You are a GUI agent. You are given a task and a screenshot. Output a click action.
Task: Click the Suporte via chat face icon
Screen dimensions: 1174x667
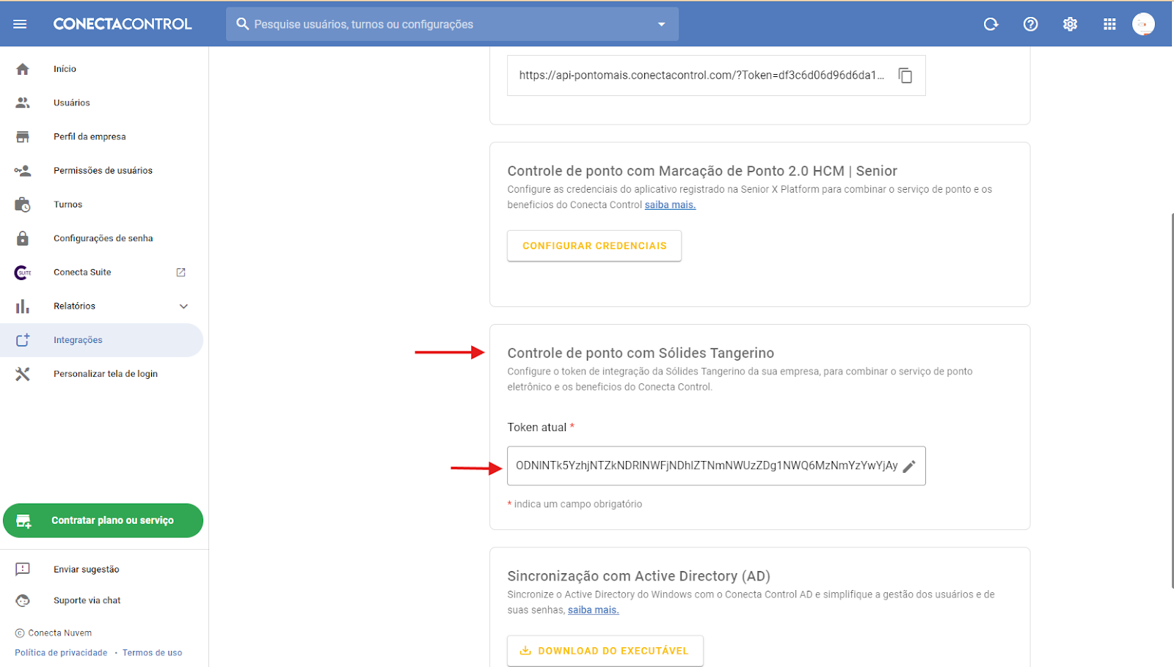(x=23, y=600)
